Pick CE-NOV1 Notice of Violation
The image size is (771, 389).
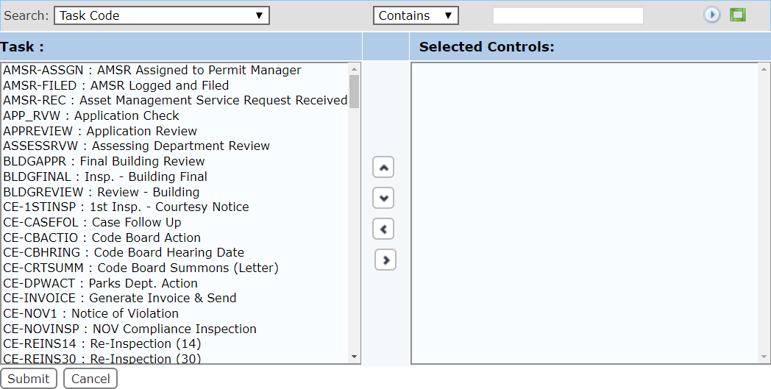coord(90,314)
